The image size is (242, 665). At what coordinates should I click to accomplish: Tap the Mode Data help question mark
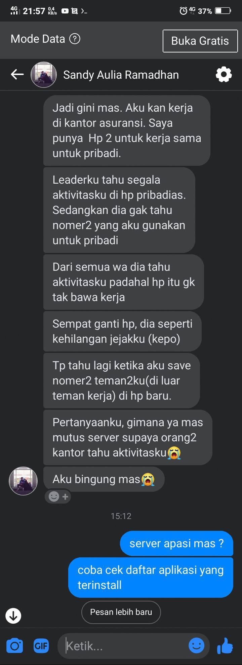pyautogui.click(x=75, y=39)
